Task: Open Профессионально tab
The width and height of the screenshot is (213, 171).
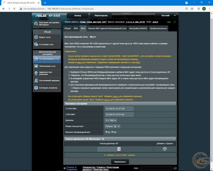Action: click(x=158, y=28)
